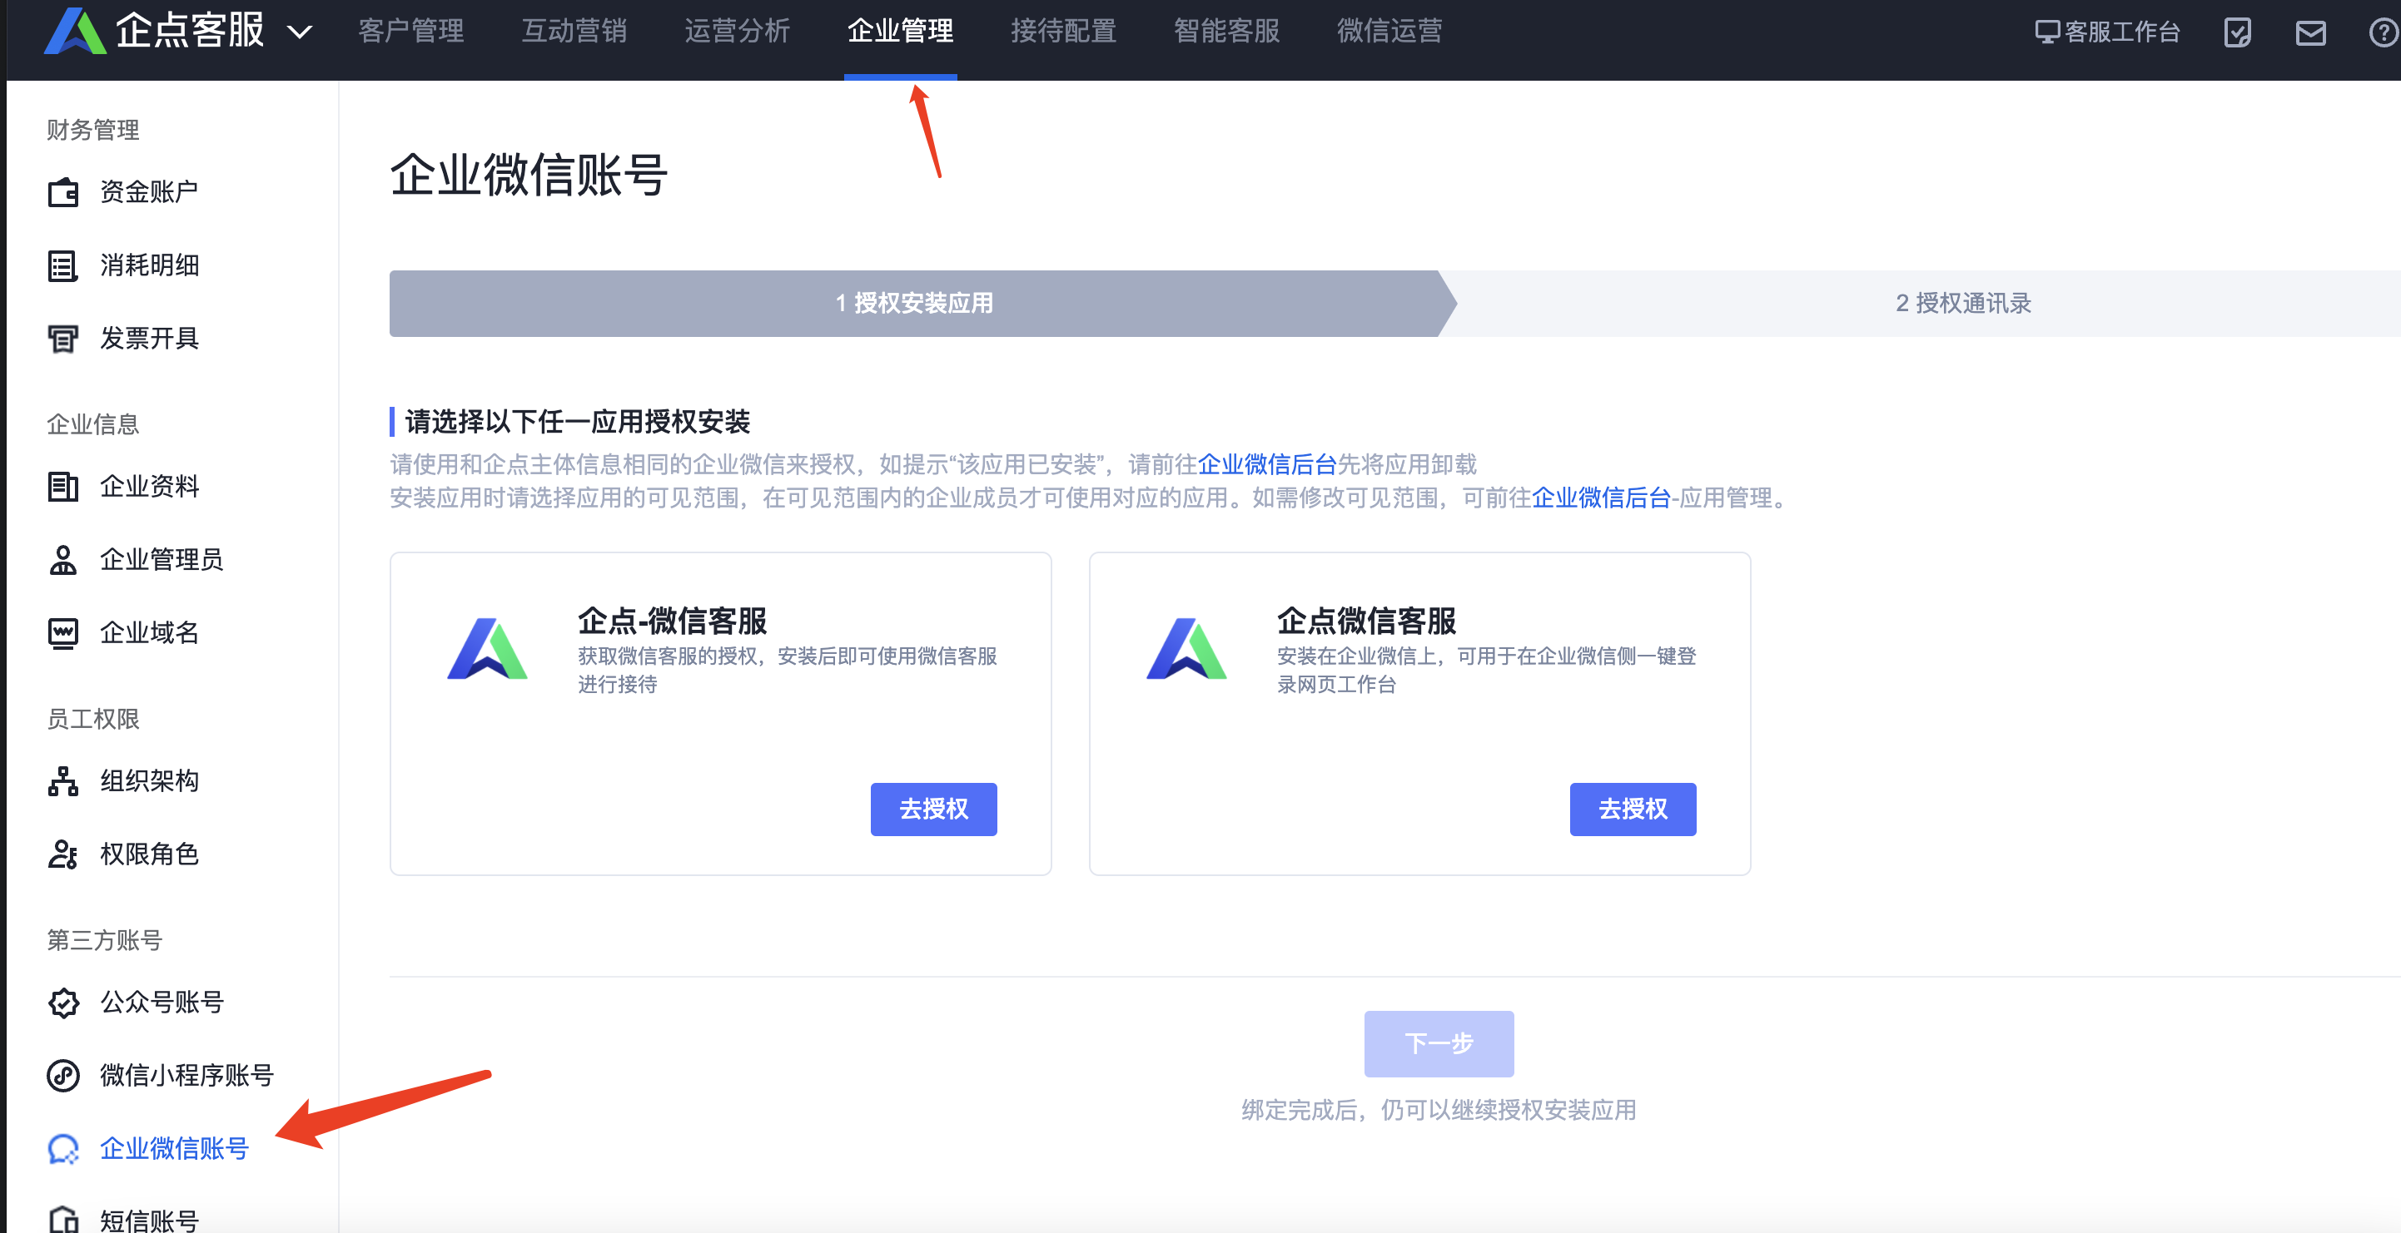Open 公众号账号 sidebar item
The height and width of the screenshot is (1233, 2401).
tap(162, 1003)
